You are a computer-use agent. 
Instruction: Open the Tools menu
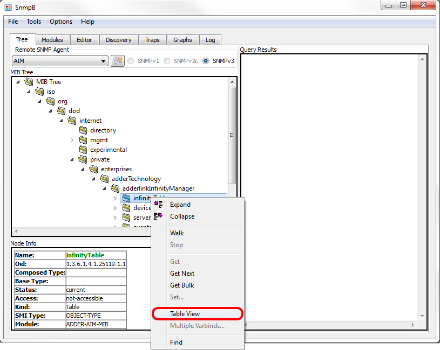[33, 22]
